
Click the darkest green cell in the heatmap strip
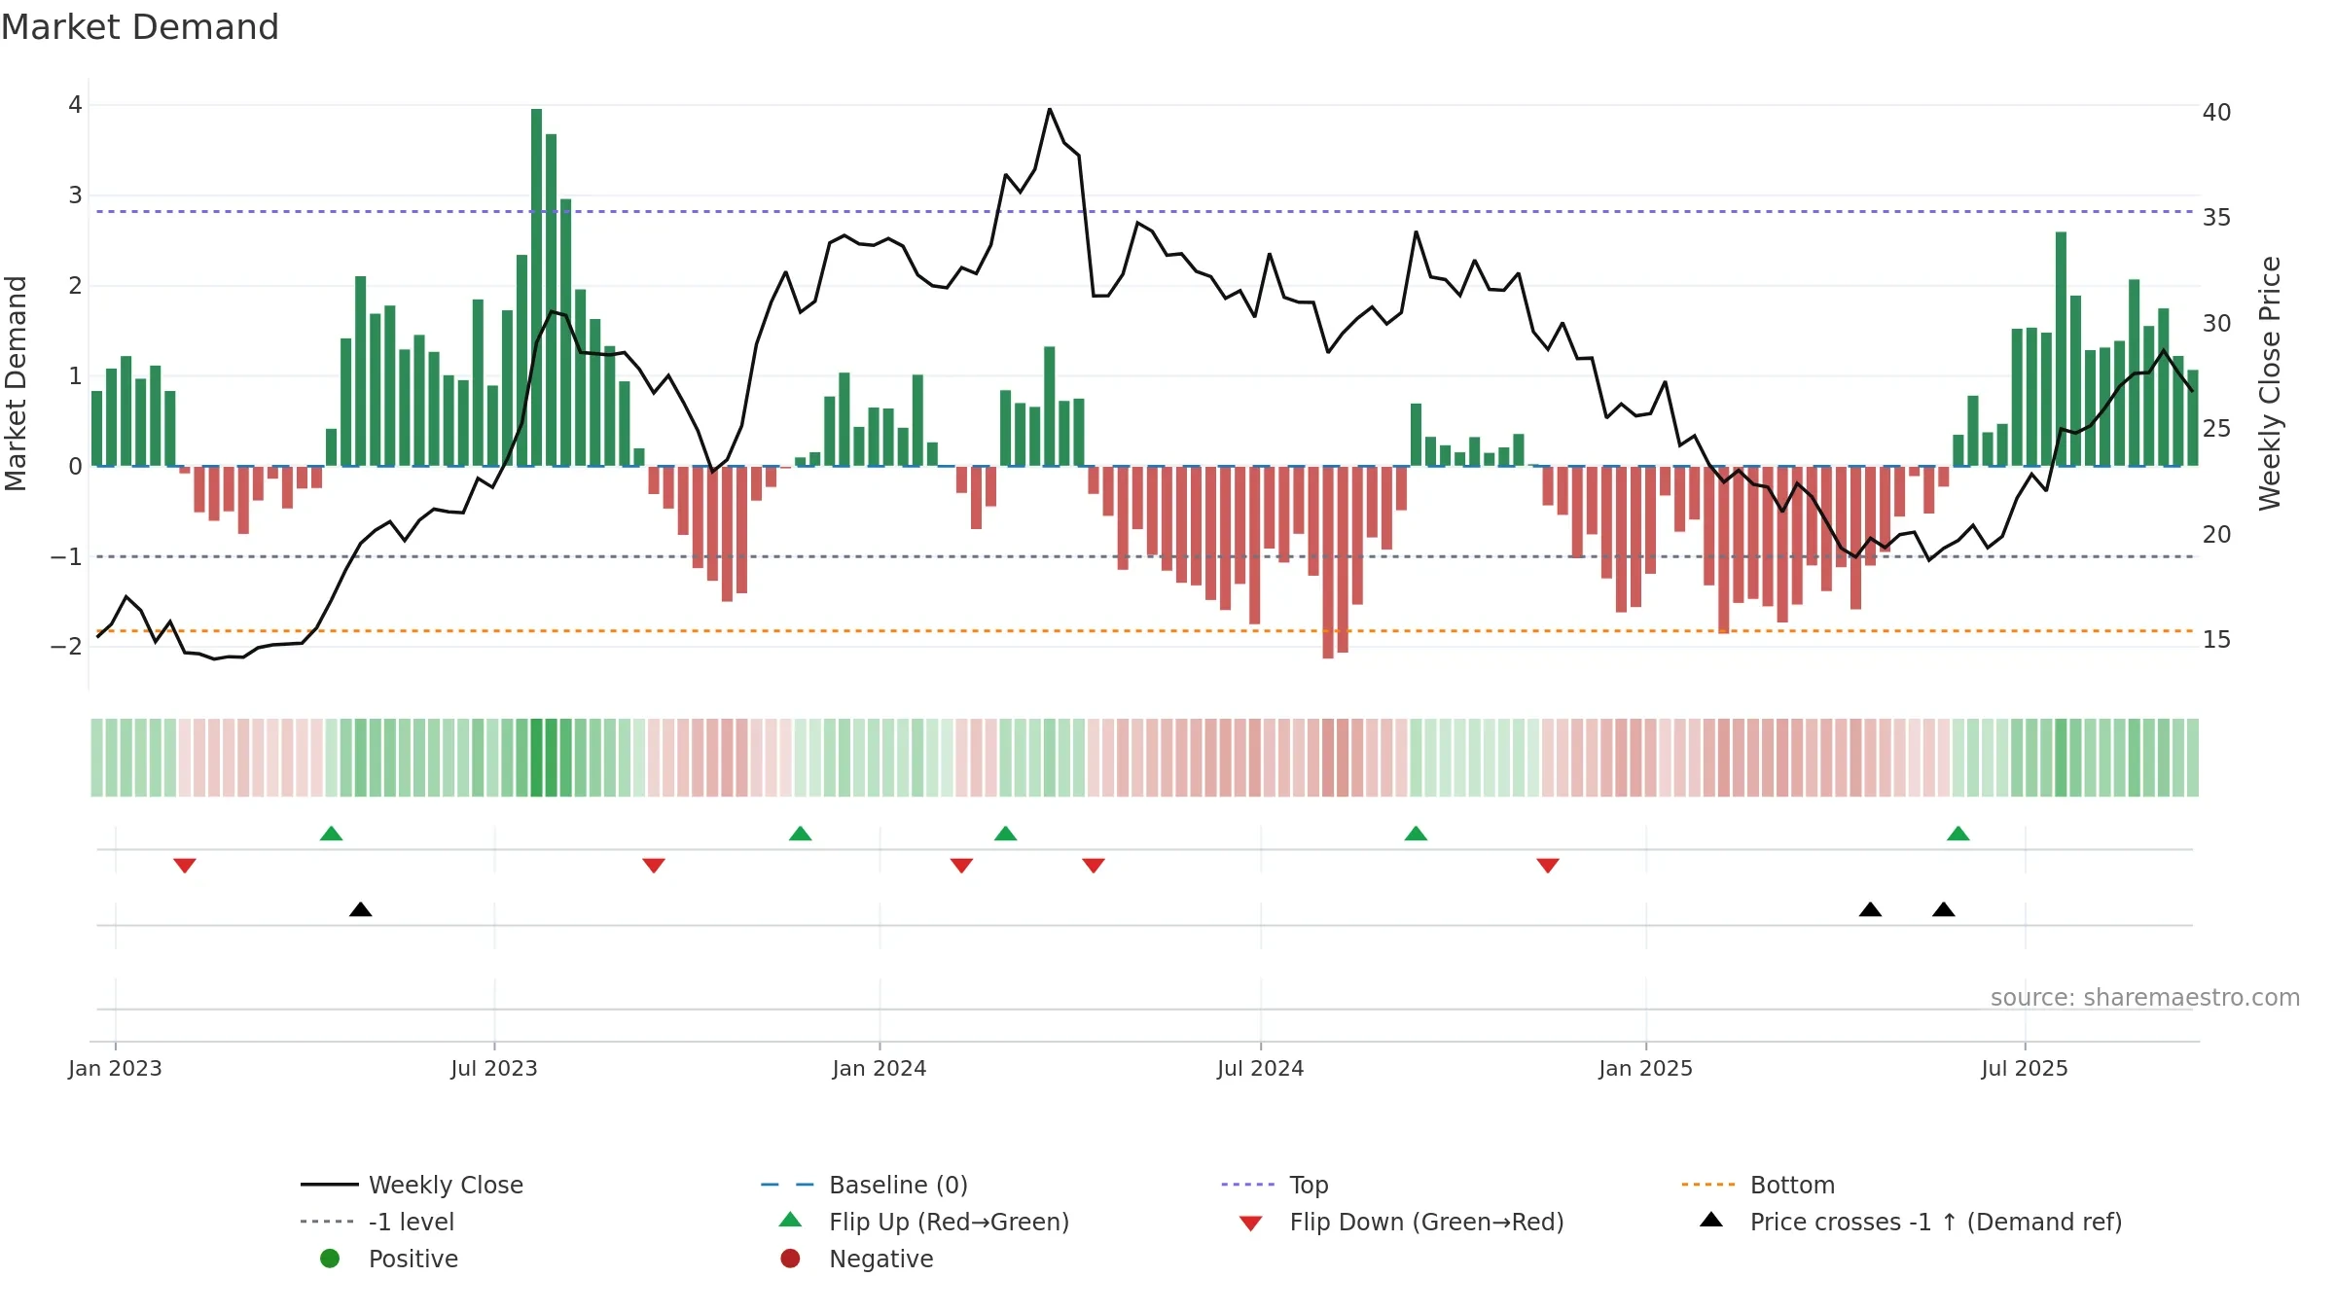pos(537,758)
